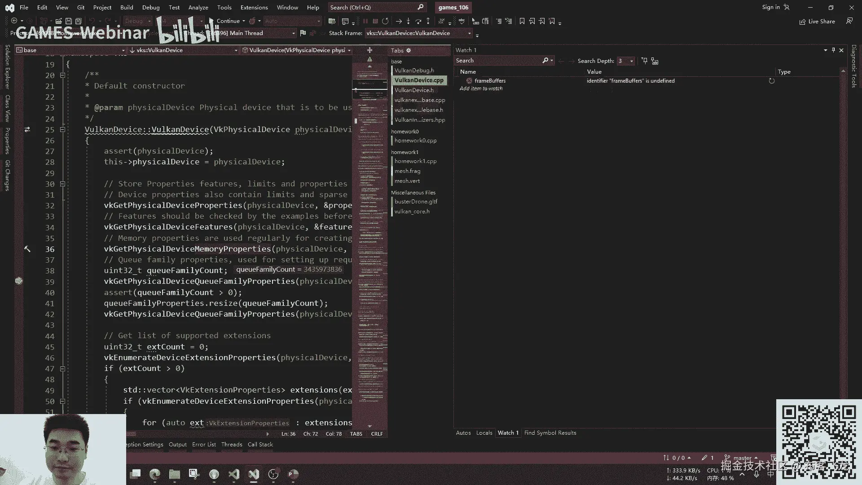Toggle auto-hide pin on Watch 1
The image size is (862, 485).
[833, 50]
